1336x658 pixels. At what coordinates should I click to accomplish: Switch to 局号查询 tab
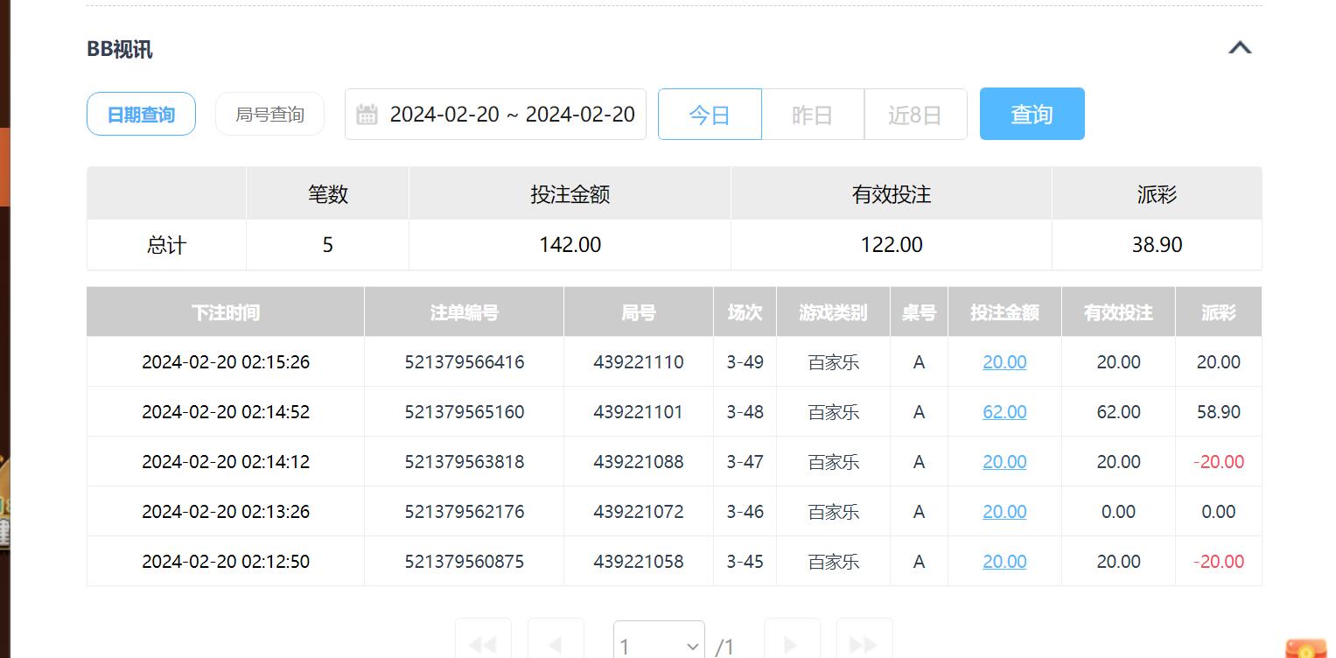269,114
